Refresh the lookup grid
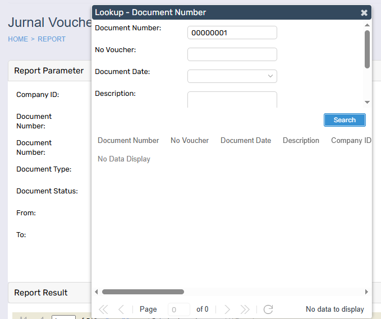Image resolution: width=381 pixels, height=319 pixels. coord(268,309)
